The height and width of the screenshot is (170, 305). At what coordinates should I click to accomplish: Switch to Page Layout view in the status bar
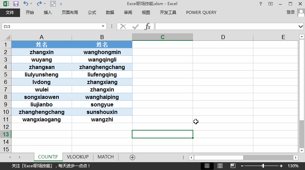tap(220, 166)
